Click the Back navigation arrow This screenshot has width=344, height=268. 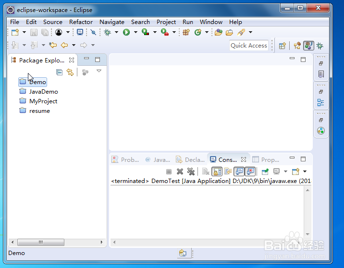(x=64, y=45)
